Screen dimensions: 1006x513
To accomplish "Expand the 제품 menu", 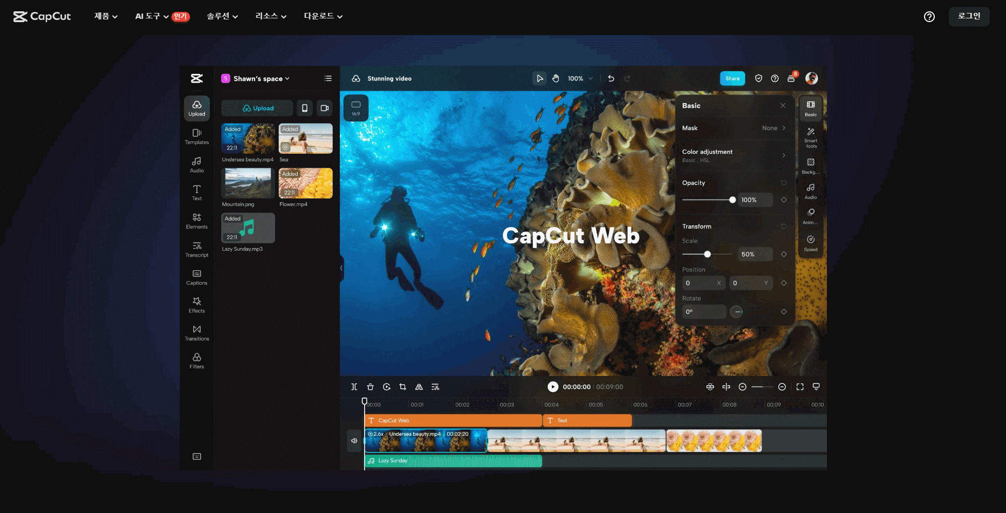I will point(106,16).
